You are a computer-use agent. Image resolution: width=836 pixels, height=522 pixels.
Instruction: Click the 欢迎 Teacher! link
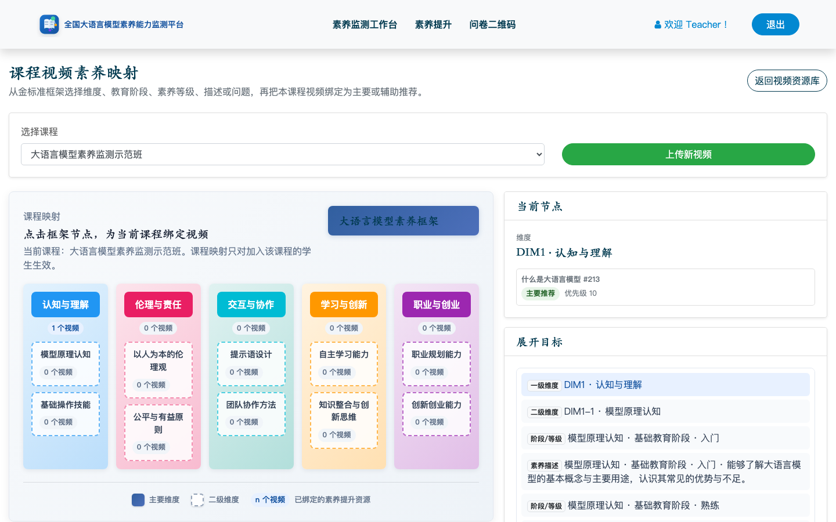tap(691, 24)
